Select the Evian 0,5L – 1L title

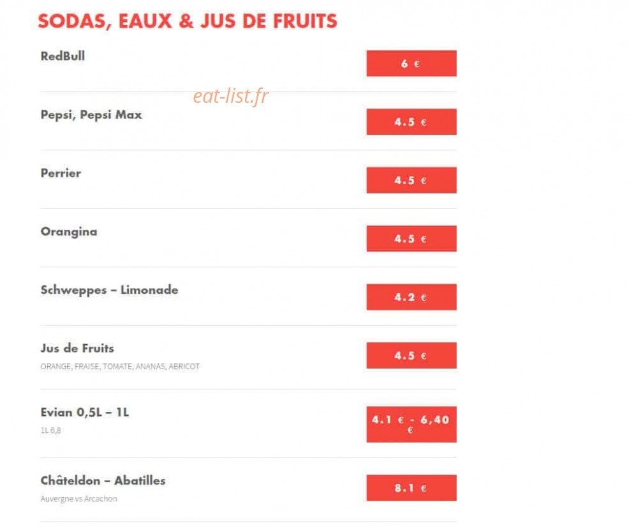pyautogui.click(x=85, y=413)
